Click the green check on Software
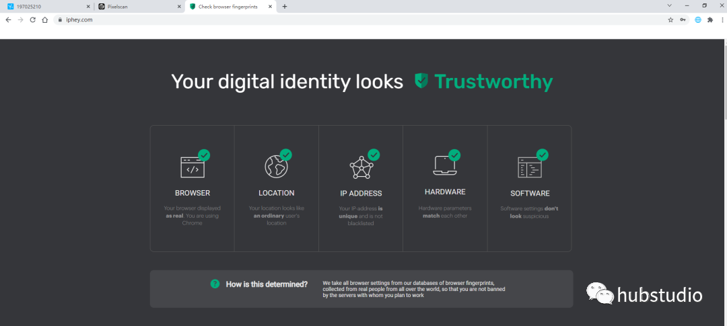Viewport: 727px width, 326px height. click(x=543, y=155)
